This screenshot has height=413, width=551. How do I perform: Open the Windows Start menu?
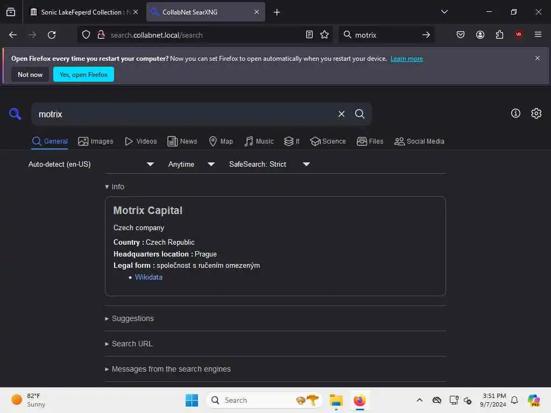coord(192,400)
